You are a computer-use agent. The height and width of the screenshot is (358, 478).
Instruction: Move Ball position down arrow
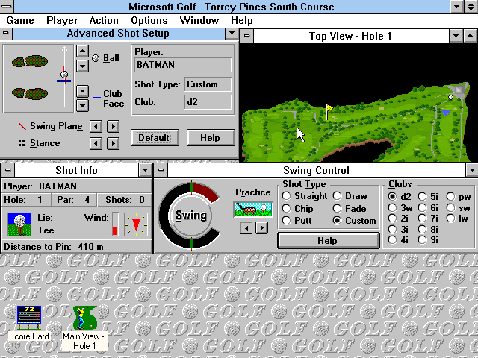(82, 66)
